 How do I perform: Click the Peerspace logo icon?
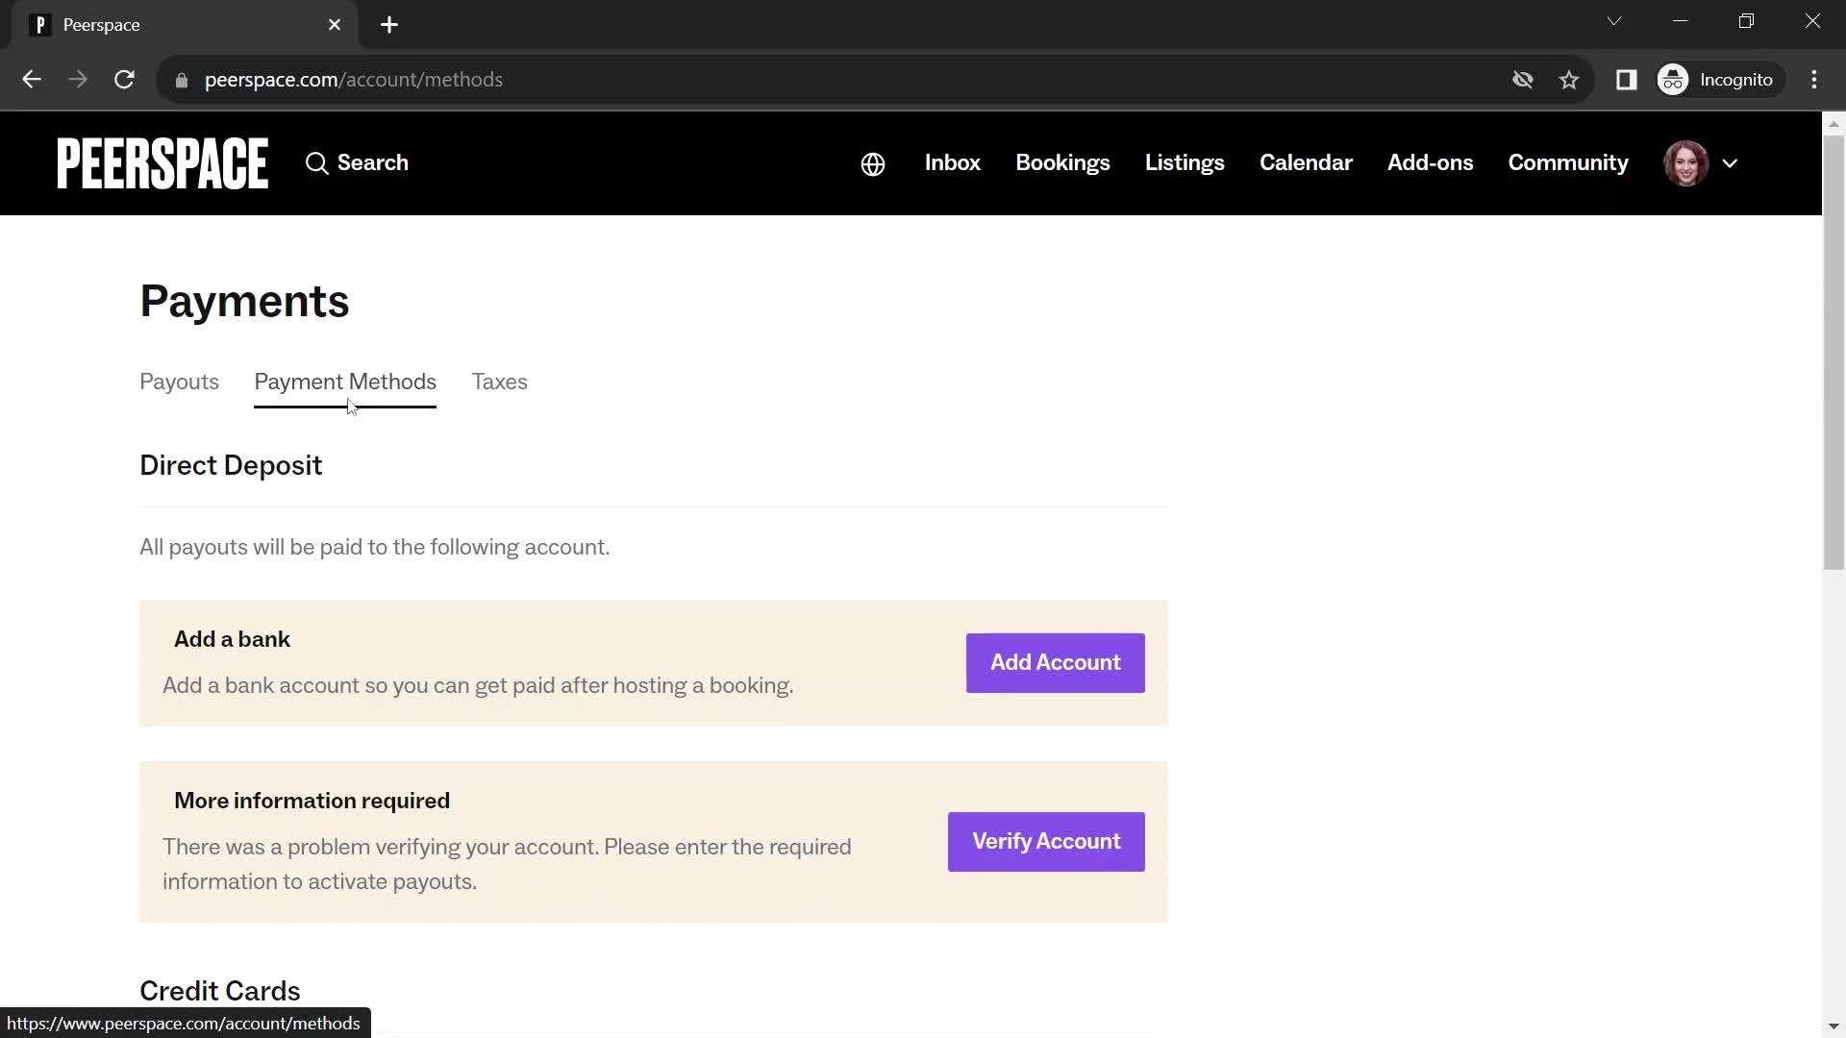(x=162, y=162)
